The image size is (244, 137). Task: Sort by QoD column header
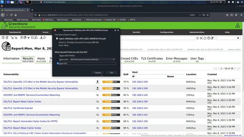pyautogui.click(x=126, y=75)
